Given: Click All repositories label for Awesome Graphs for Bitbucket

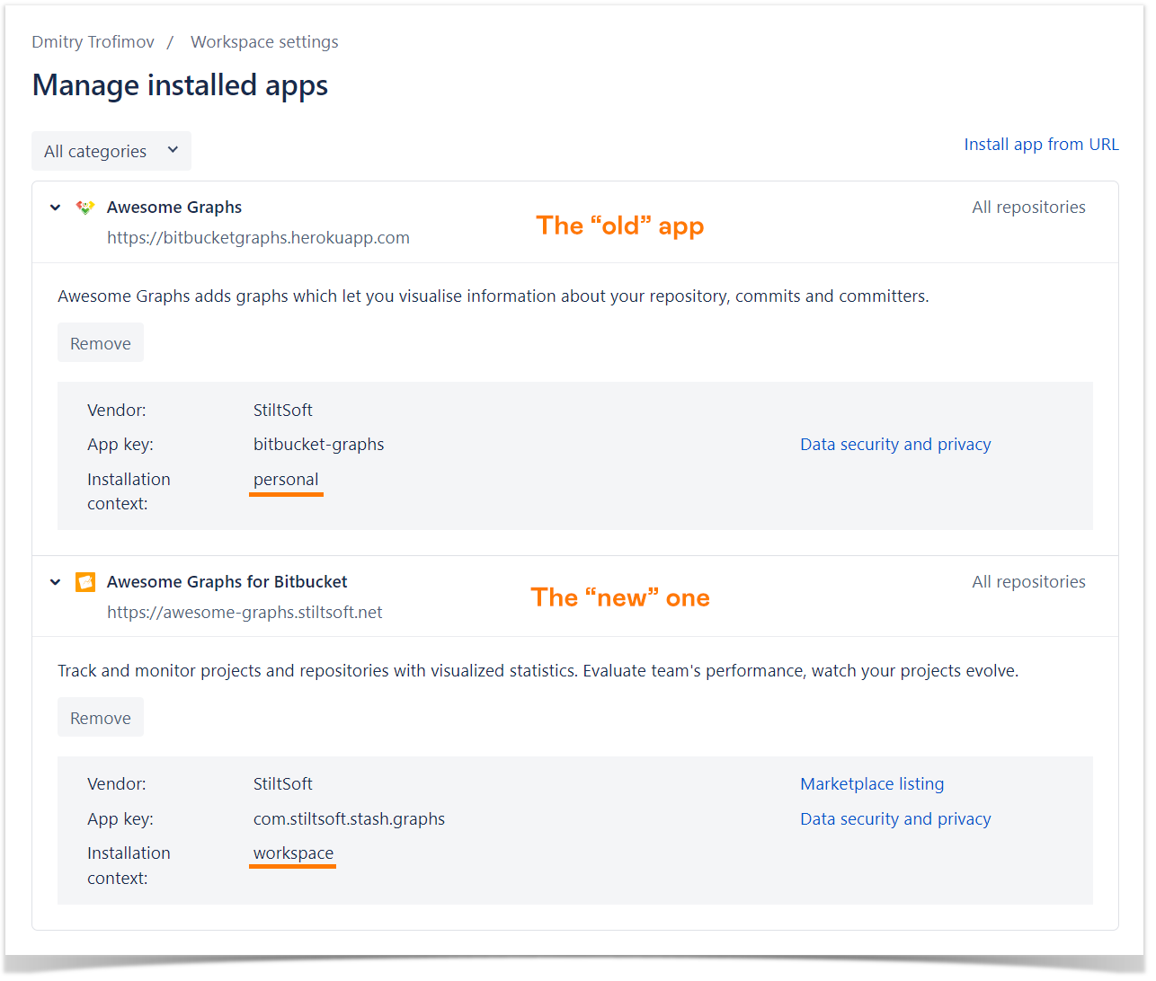Looking at the screenshot, I should click(x=1028, y=582).
